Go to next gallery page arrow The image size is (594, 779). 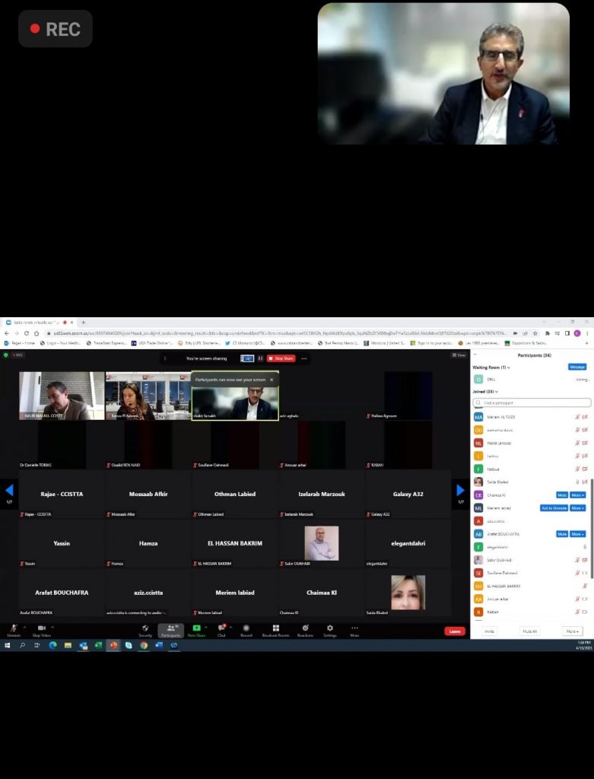click(460, 491)
